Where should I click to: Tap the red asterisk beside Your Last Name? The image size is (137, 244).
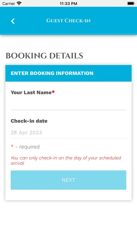coord(53,92)
